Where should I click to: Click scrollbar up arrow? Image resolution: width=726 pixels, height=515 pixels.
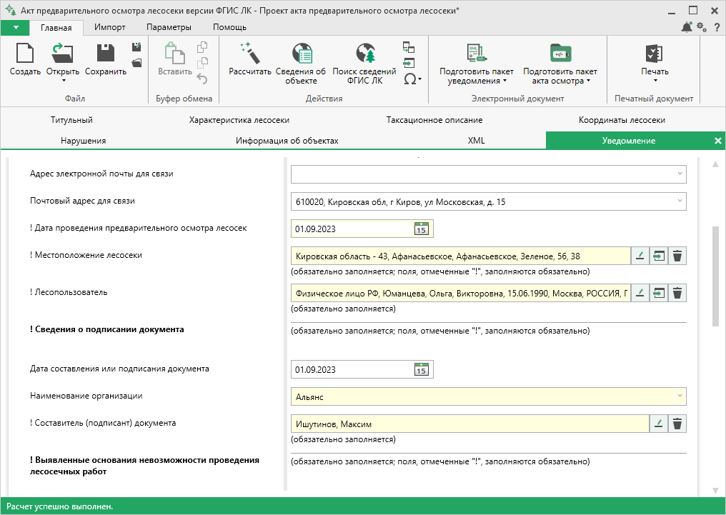point(715,164)
